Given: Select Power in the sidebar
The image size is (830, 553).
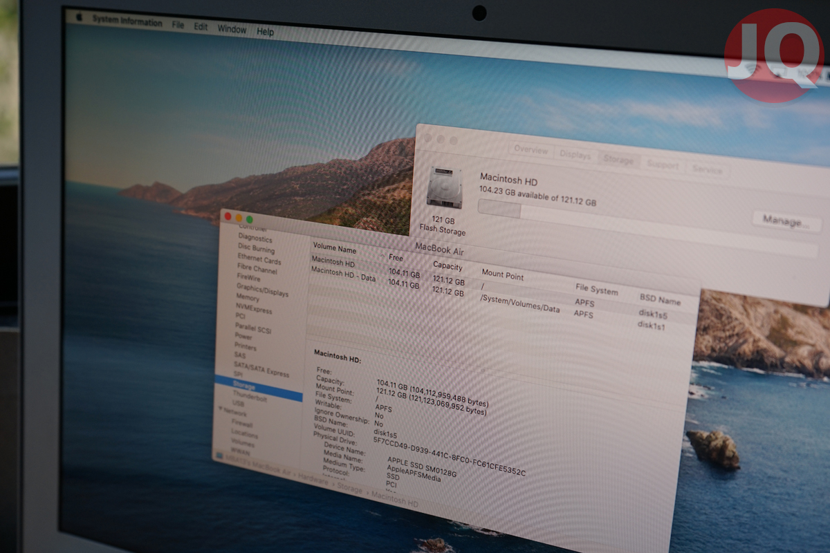Looking at the screenshot, I should click(243, 336).
